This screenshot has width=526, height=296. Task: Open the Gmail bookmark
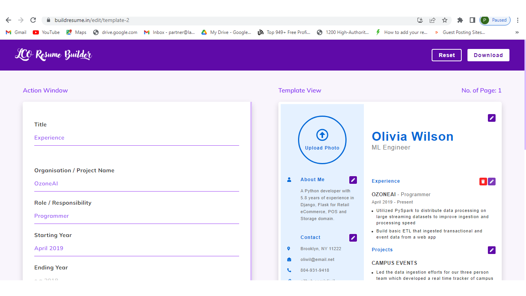click(16, 32)
